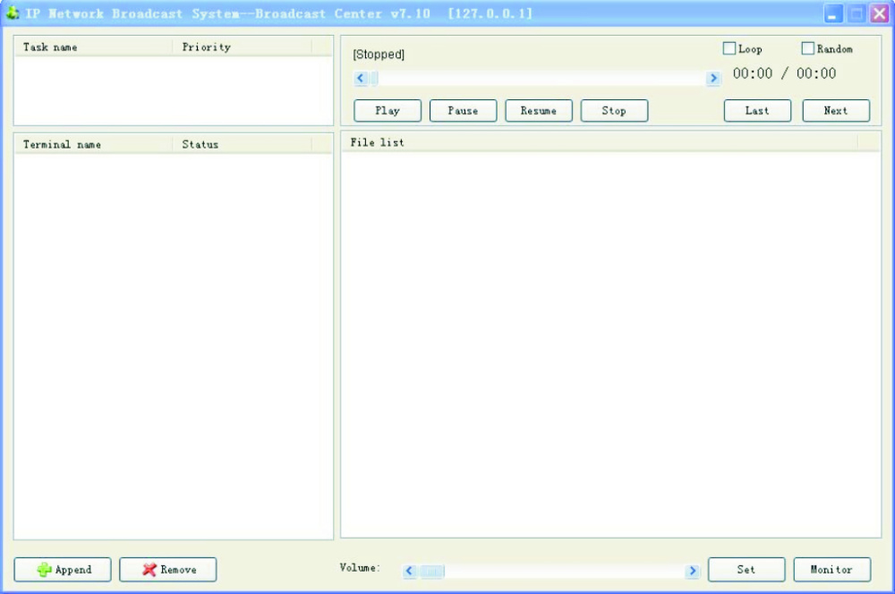Click the playback progress left arrow
This screenshot has height=594, width=895.
361,79
